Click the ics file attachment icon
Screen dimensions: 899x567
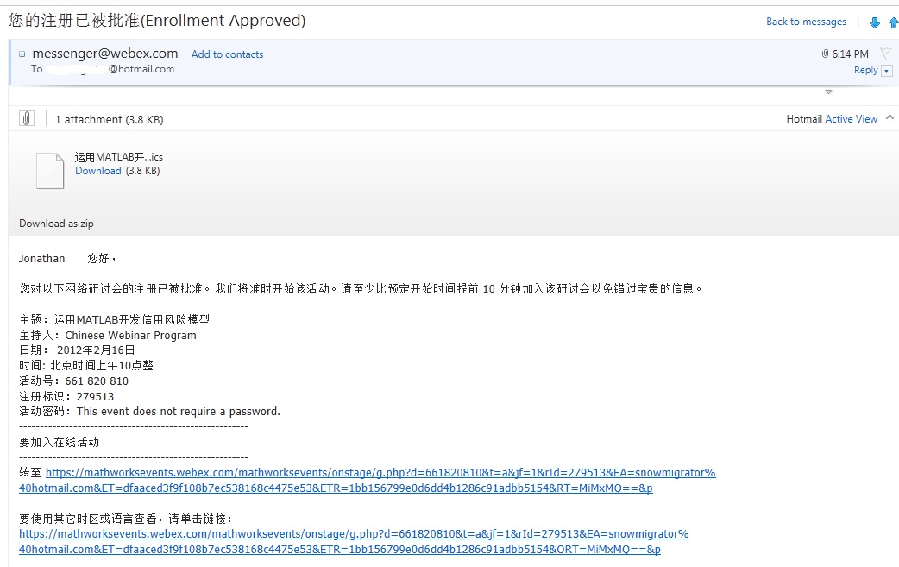[x=50, y=171]
